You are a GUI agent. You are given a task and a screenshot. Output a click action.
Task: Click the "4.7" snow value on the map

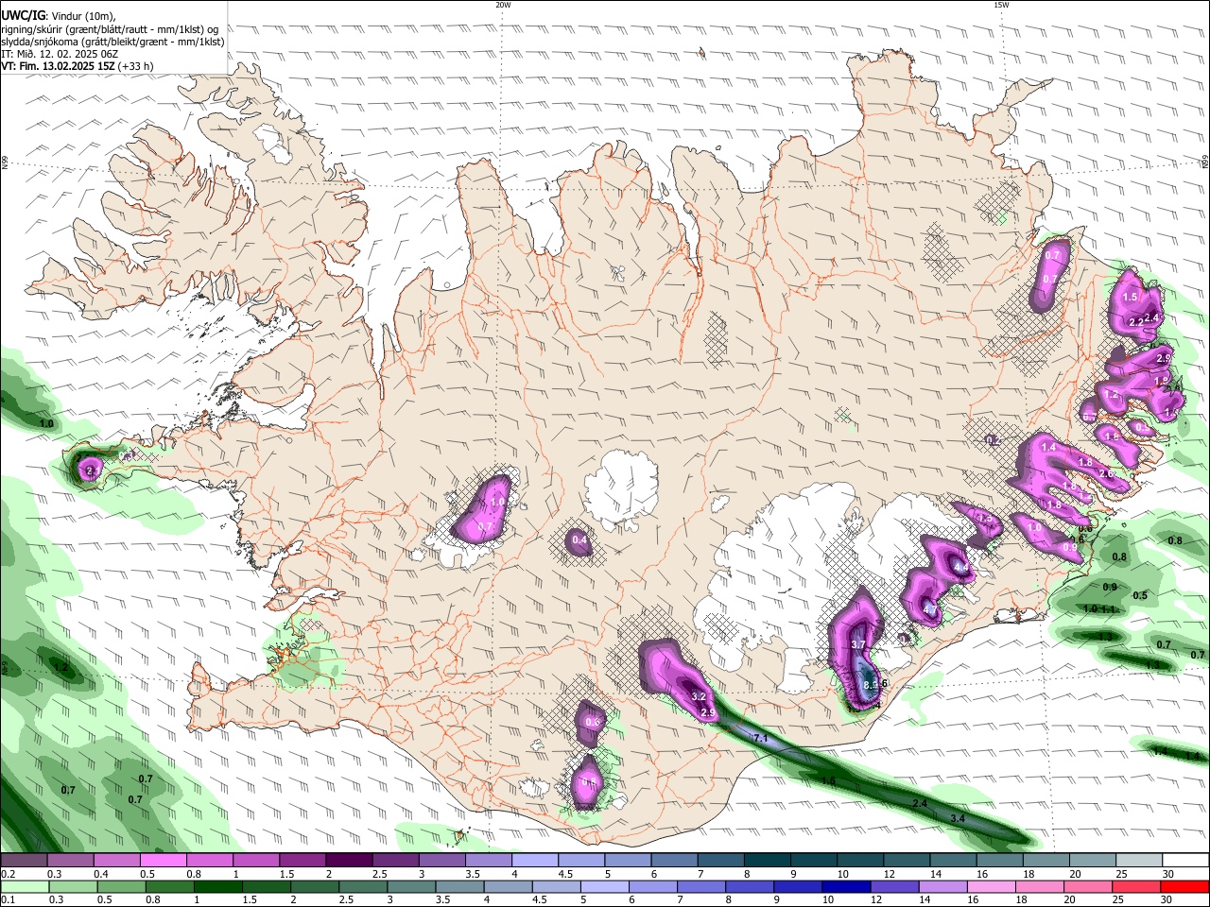click(929, 610)
